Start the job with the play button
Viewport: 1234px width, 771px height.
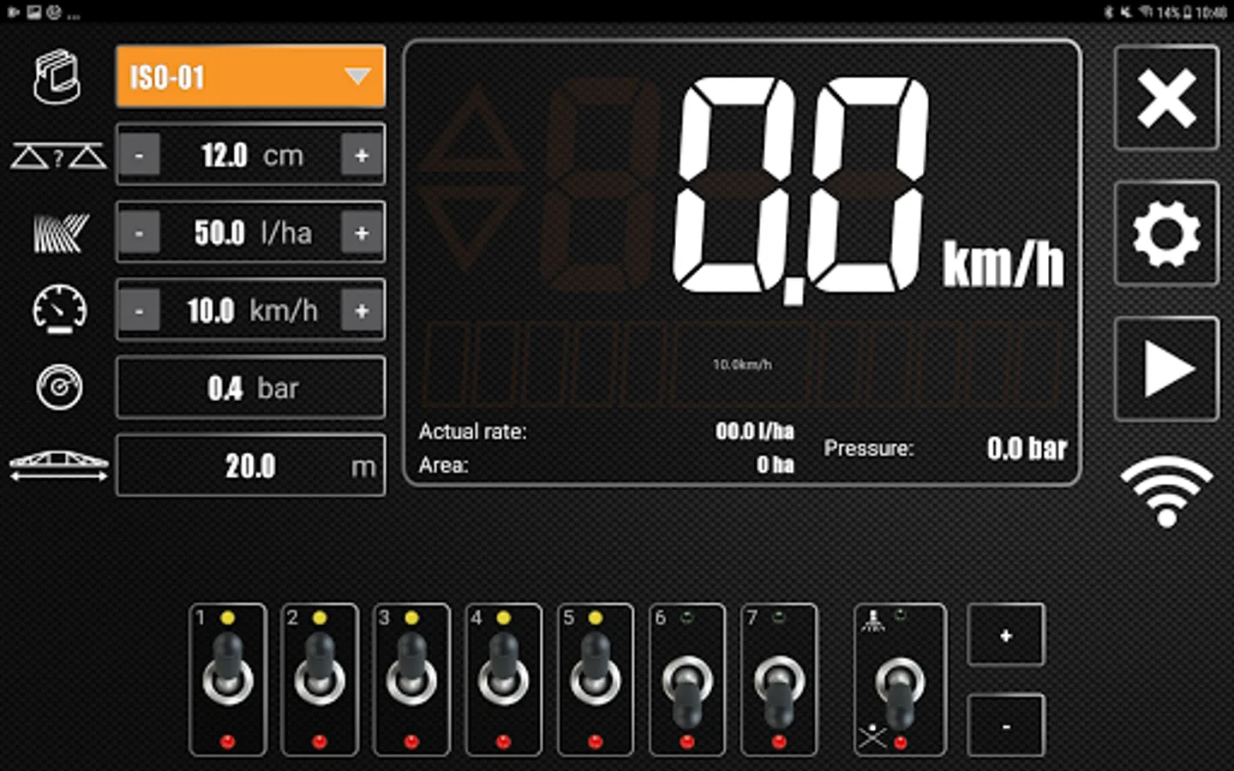coord(1166,369)
